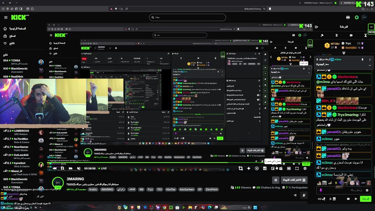Click the hourglass slow mode icon
Screen dimensions: 375x211
coord(366,35)
